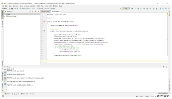Start debugging with the bug icon
Screen dimensions: 172x99
[138, 8]
